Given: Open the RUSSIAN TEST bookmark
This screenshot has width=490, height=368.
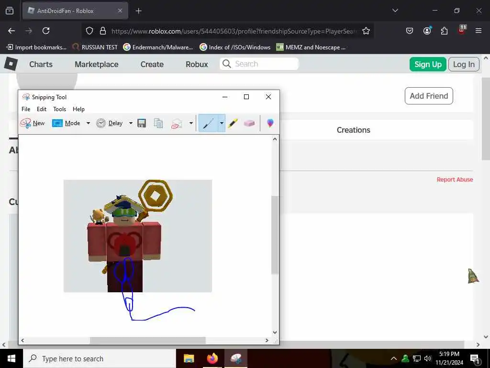Looking at the screenshot, I should pyautogui.click(x=95, y=47).
